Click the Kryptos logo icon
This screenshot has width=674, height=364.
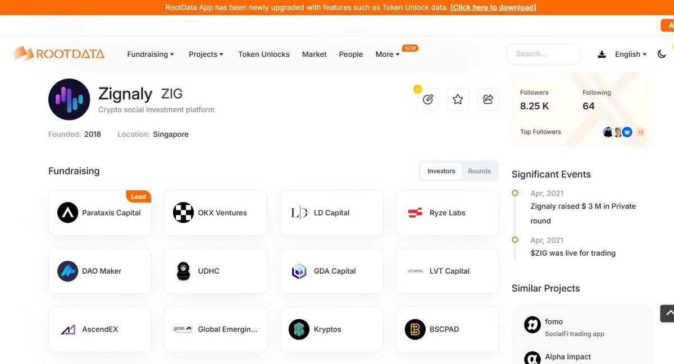pos(299,329)
